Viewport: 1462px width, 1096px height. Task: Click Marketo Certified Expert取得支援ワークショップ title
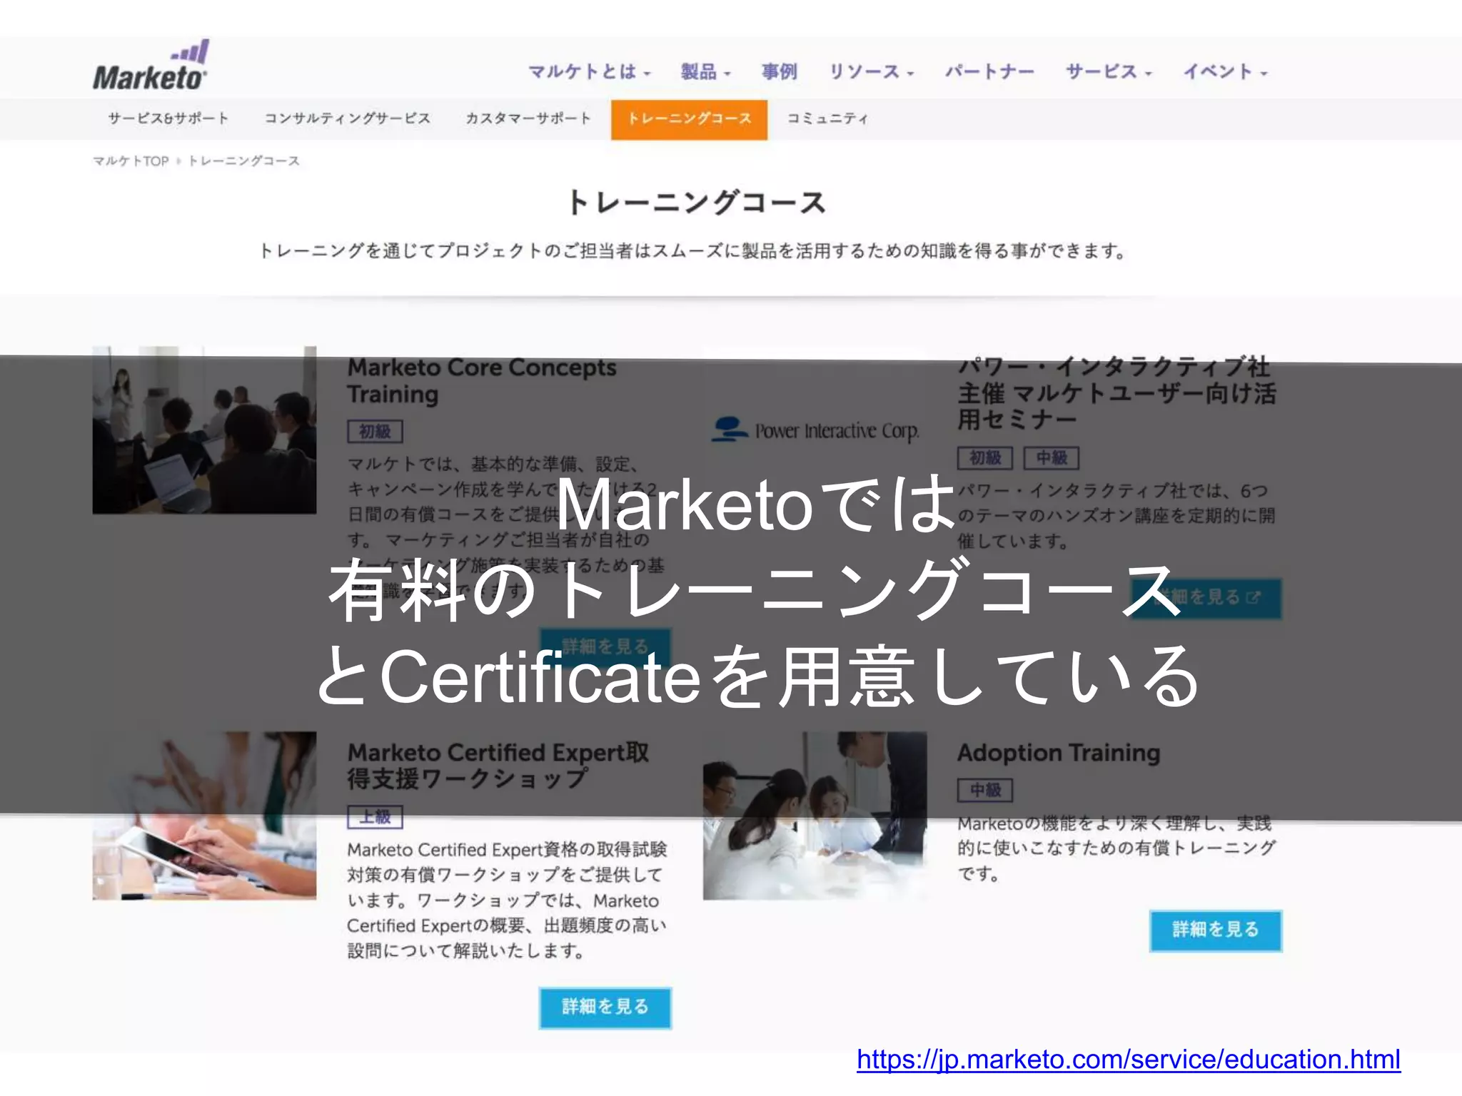point(498,765)
